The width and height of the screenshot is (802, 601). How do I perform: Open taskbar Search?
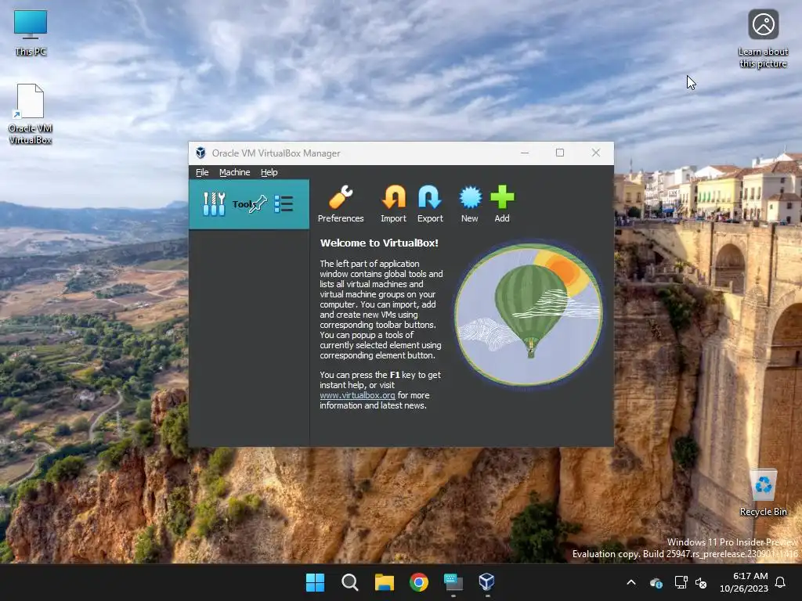pos(350,582)
